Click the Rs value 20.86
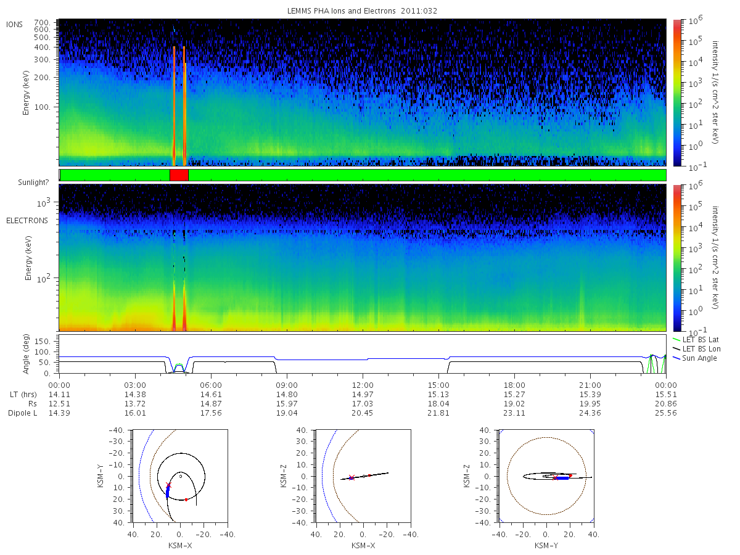This screenshot has width=740, height=555. (x=666, y=403)
